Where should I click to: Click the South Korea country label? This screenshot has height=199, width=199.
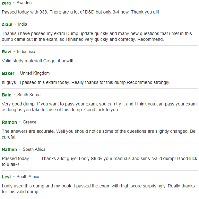(29, 95)
